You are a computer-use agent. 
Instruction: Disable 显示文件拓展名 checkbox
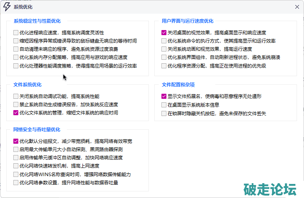pos(164,96)
